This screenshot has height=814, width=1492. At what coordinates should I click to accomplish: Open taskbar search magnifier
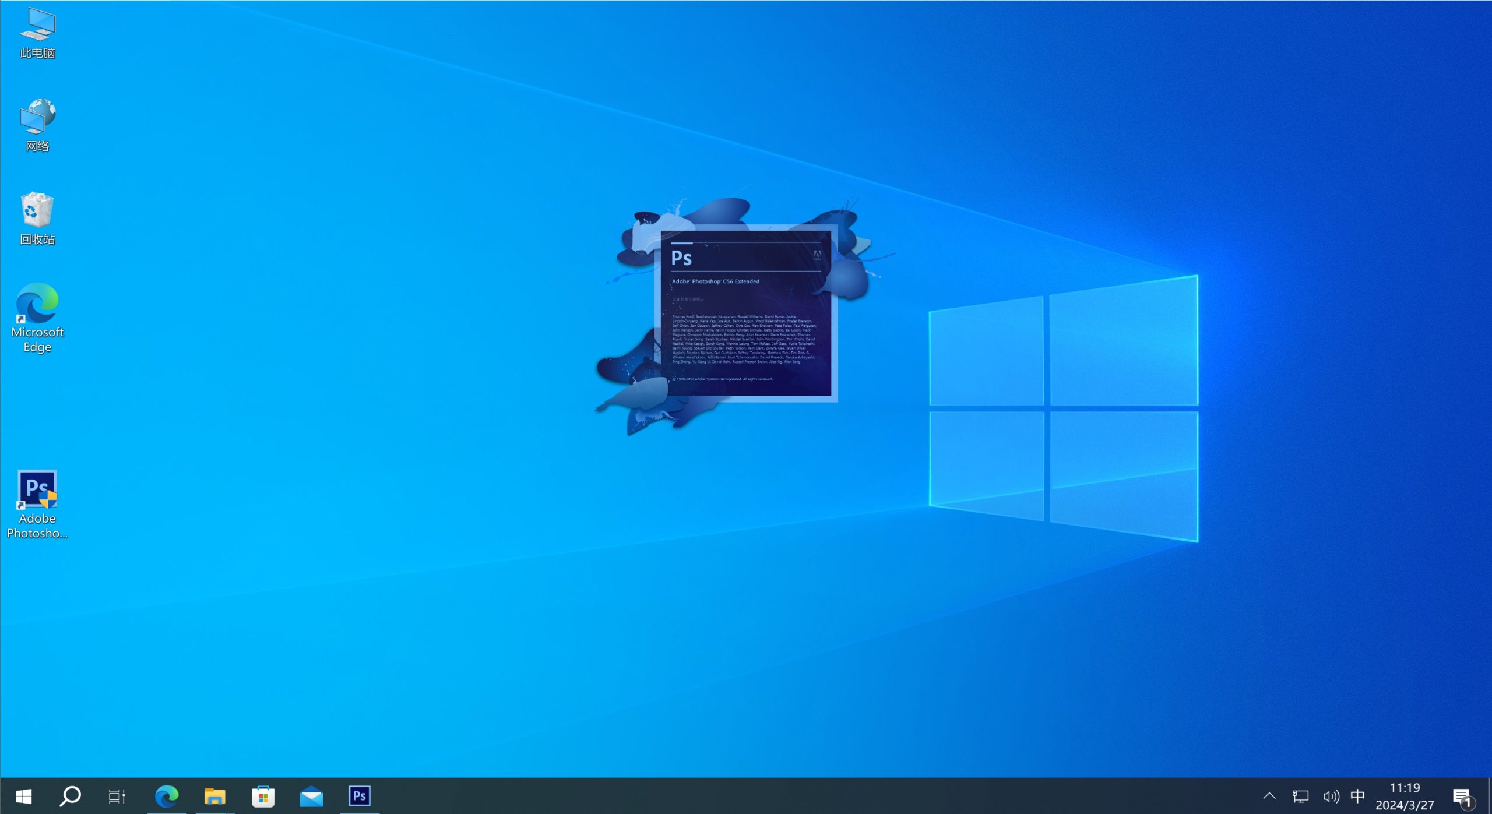[71, 796]
